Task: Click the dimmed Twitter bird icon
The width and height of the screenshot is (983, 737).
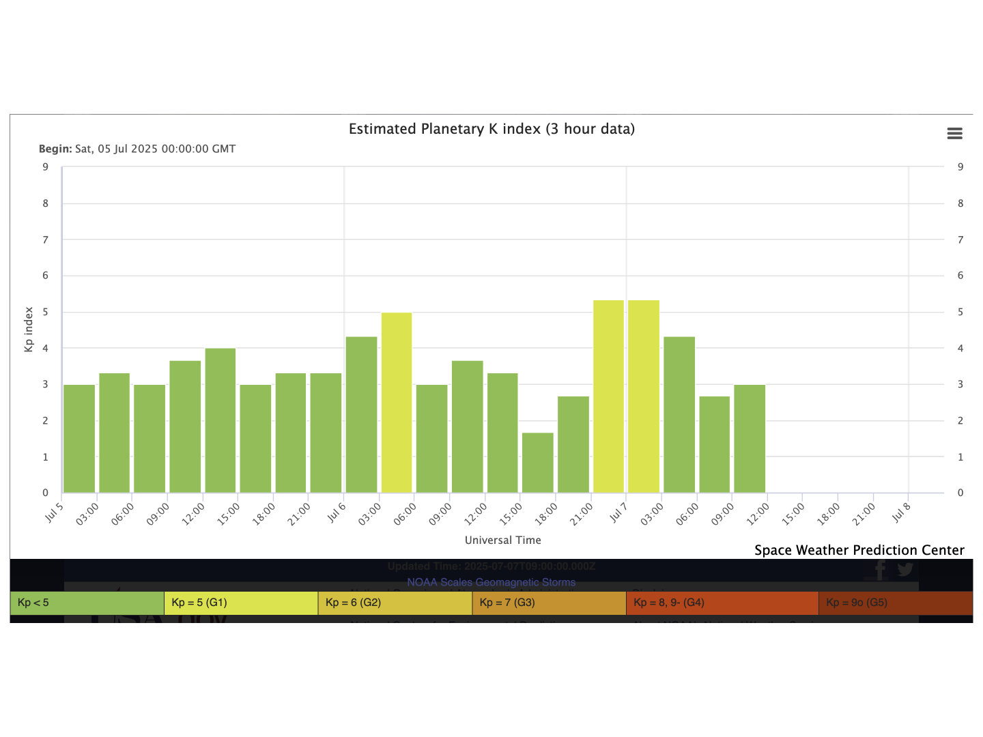Action: click(x=905, y=569)
